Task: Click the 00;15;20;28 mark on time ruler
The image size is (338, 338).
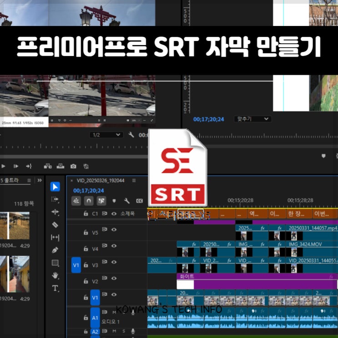Action: (x=240, y=201)
